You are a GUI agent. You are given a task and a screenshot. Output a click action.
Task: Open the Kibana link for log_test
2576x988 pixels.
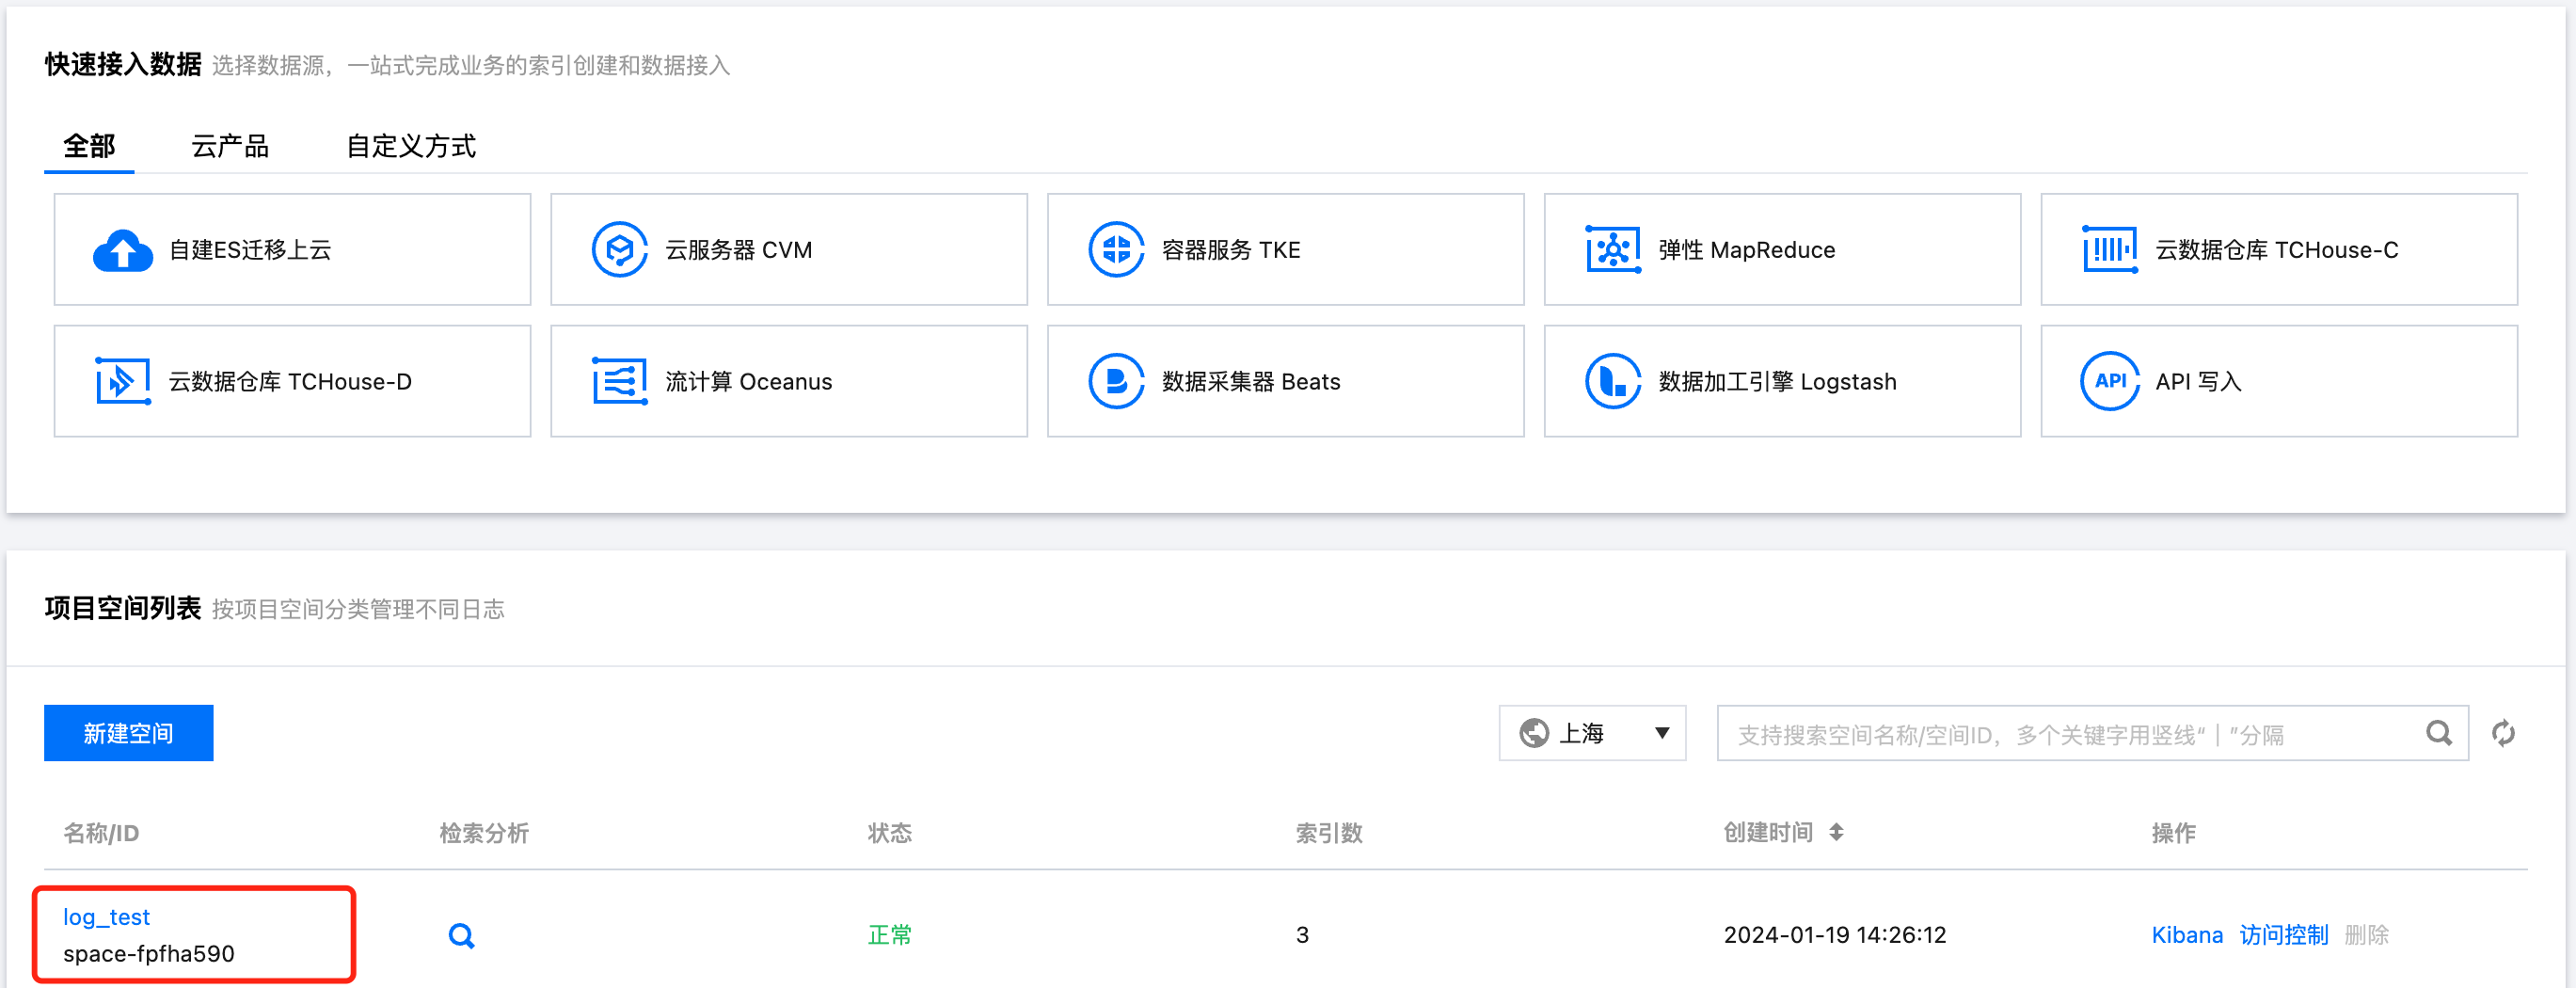pyautogui.click(x=2186, y=935)
